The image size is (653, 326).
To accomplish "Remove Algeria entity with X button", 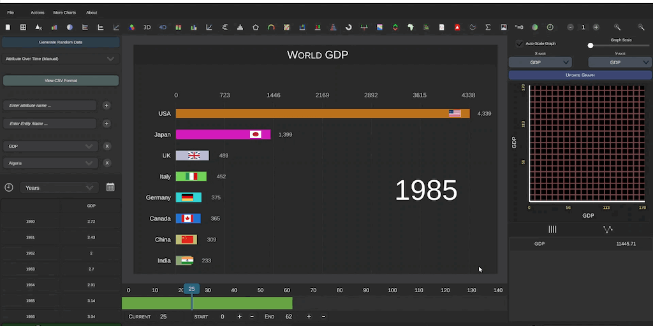I will tap(107, 163).
